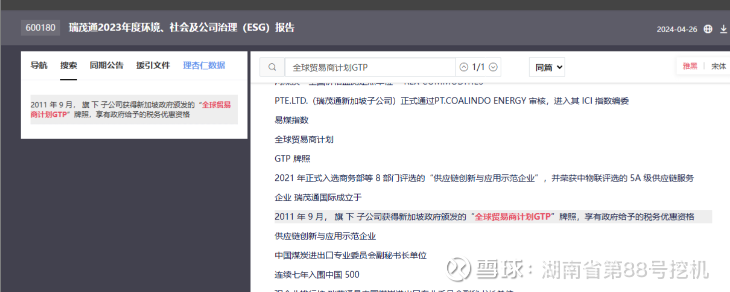This screenshot has width=730, height=292.
Task: Click the globe icon beside the date
Action: tap(708, 29)
